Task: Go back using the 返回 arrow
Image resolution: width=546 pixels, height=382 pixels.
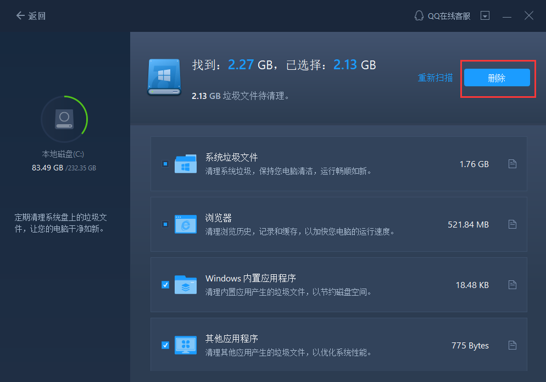Action: pos(31,16)
